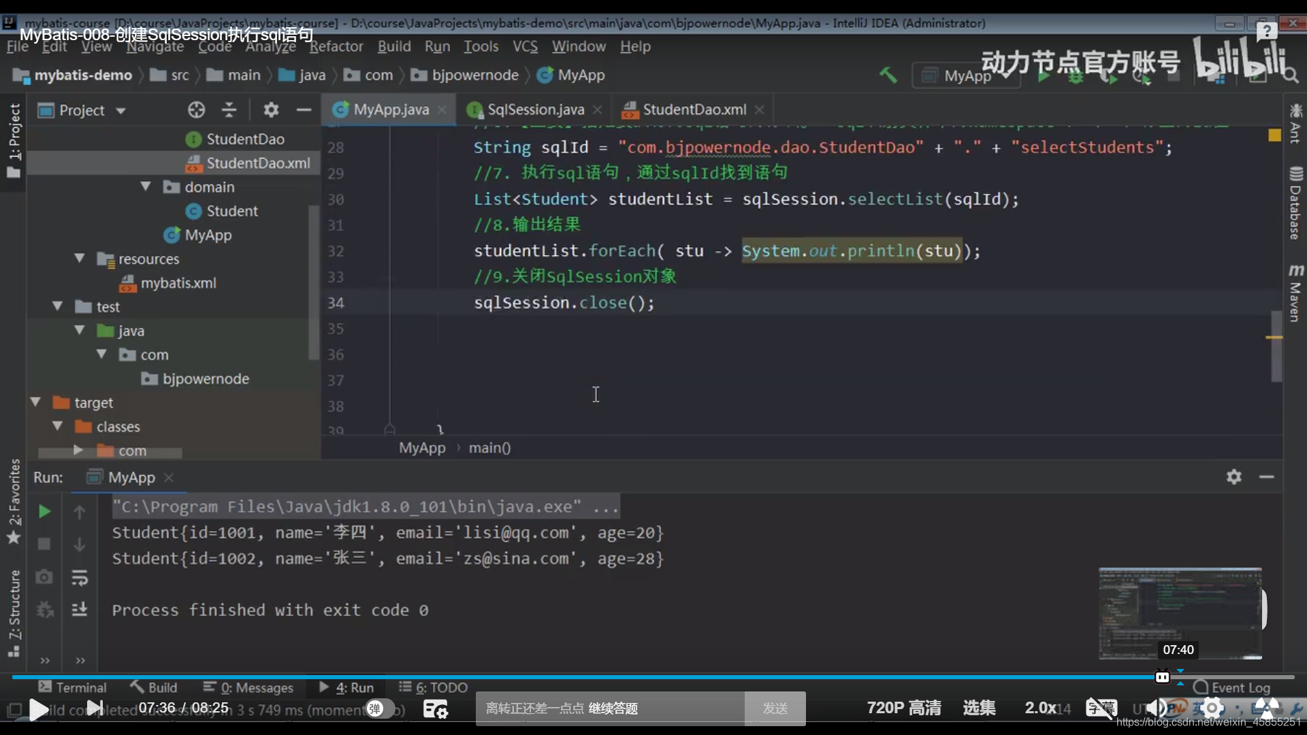Collapse the test folder
This screenshot has height=735, width=1307.
click(58, 306)
